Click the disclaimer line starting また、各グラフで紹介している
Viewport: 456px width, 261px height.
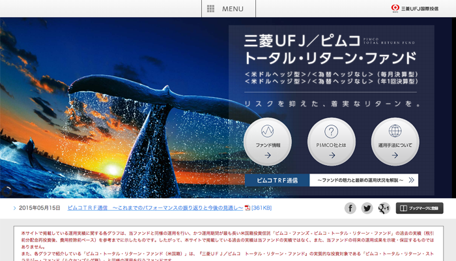click(x=227, y=256)
